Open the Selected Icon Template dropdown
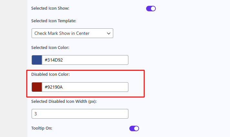Image resolution: width=230 pixels, height=137 pixels. tap(72, 33)
